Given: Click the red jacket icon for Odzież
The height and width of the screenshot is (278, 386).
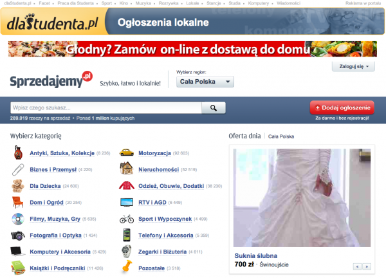Looking at the screenshot, I should [x=127, y=185].
